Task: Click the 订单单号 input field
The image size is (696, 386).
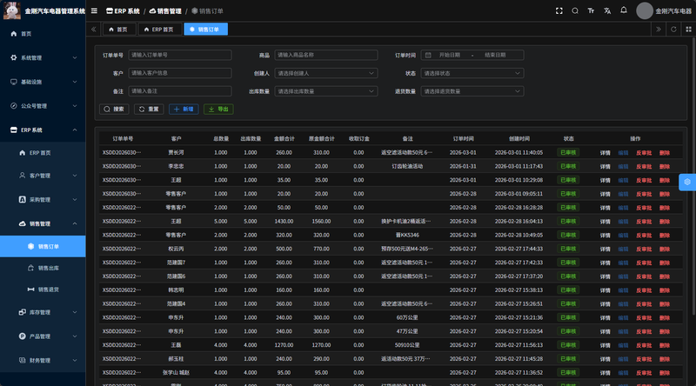Action: pyautogui.click(x=180, y=55)
